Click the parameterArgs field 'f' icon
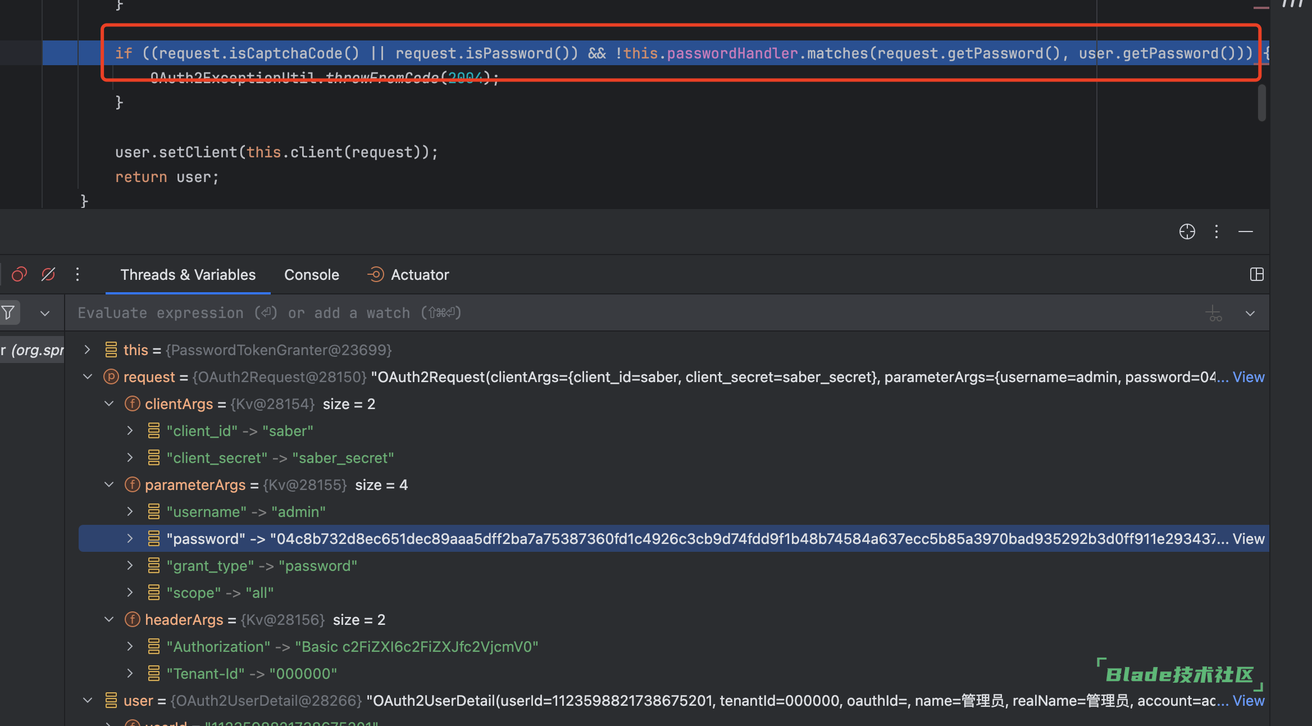1312x726 pixels. [x=133, y=484]
